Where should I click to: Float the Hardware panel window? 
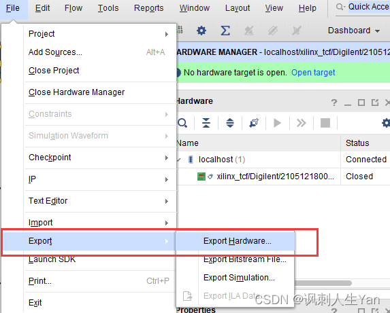pos(374,103)
